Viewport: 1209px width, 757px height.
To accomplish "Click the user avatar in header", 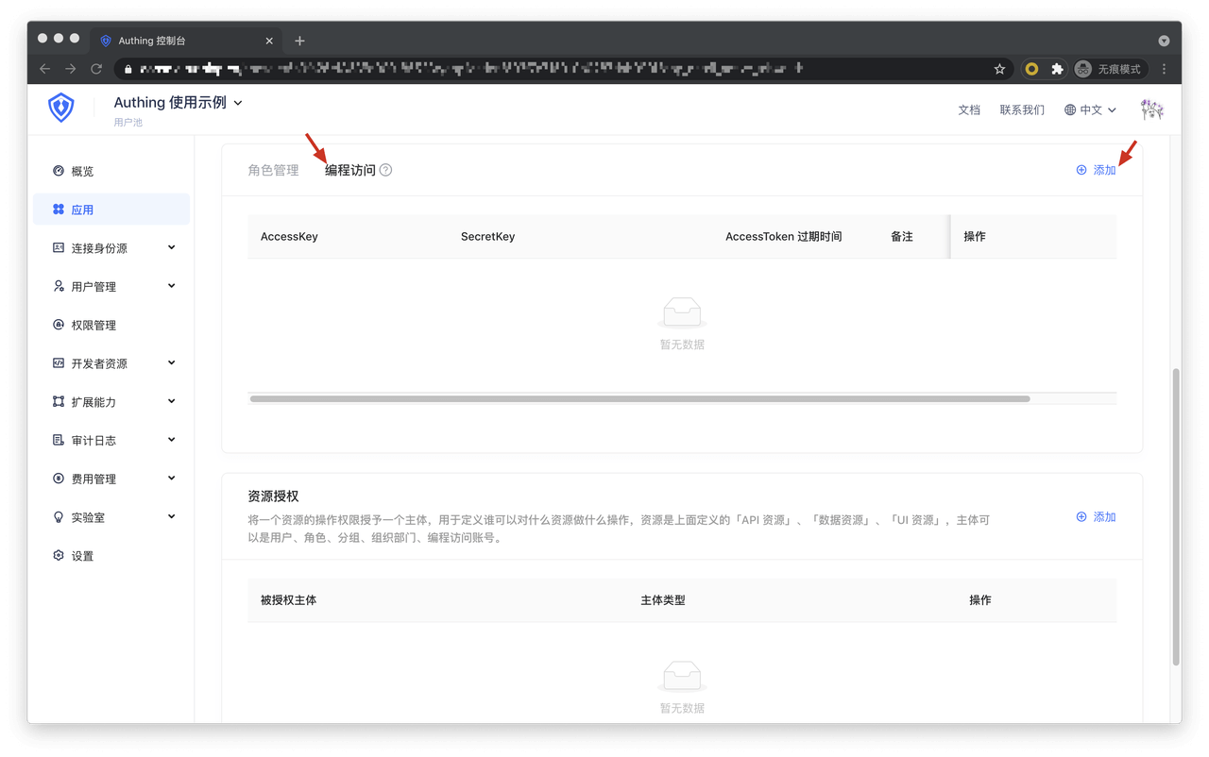I will click(1151, 109).
